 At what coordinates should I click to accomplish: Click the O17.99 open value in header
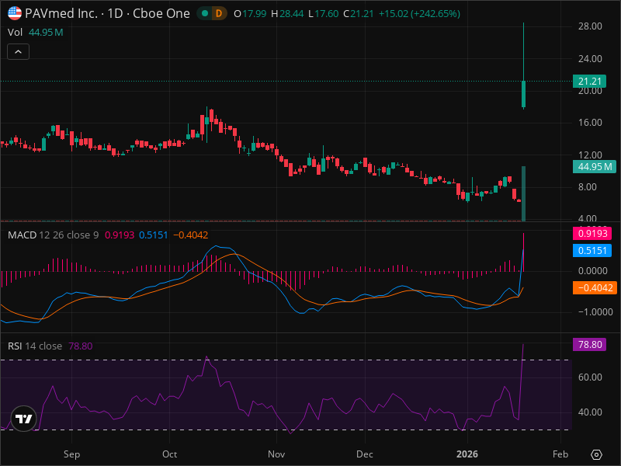tap(250, 13)
